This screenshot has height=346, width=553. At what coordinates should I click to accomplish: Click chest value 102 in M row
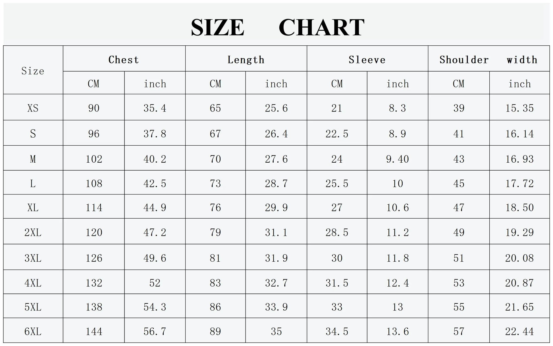pos(94,159)
